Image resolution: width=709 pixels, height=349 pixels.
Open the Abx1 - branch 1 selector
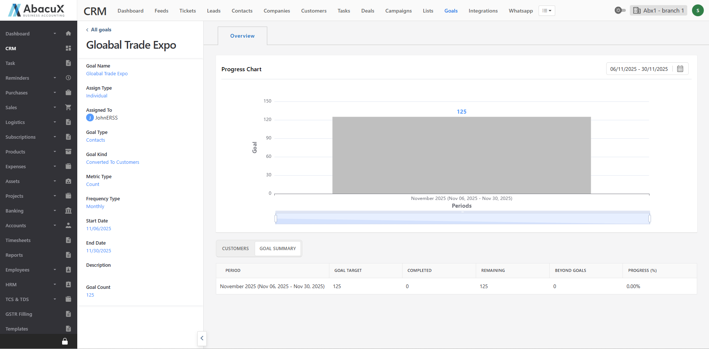pyautogui.click(x=658, y=10)
